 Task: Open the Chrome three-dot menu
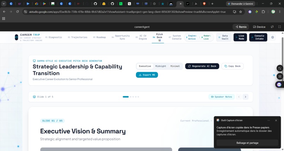280,12
